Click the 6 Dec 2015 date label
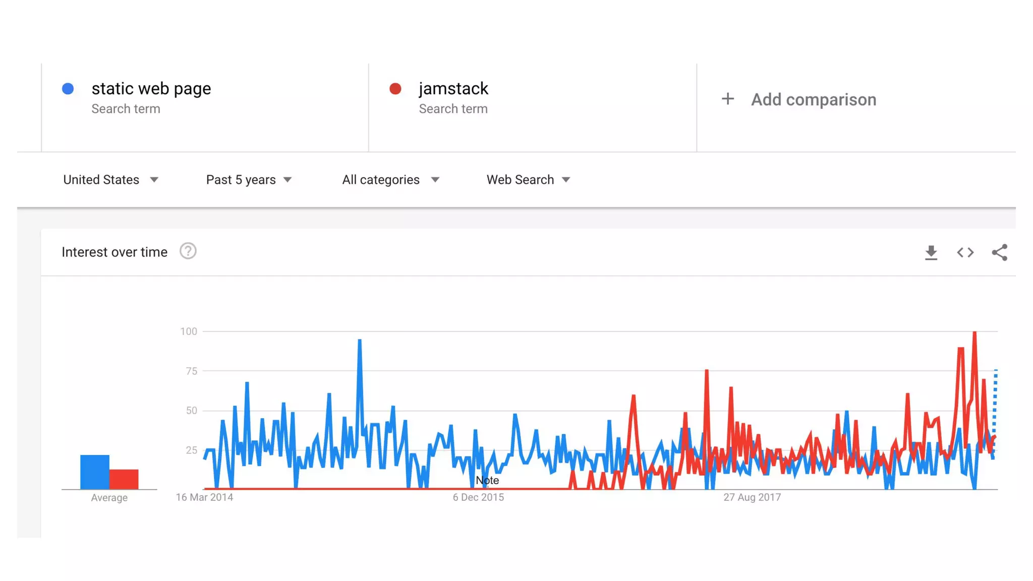1033x581 pixels. click(478, 497)
